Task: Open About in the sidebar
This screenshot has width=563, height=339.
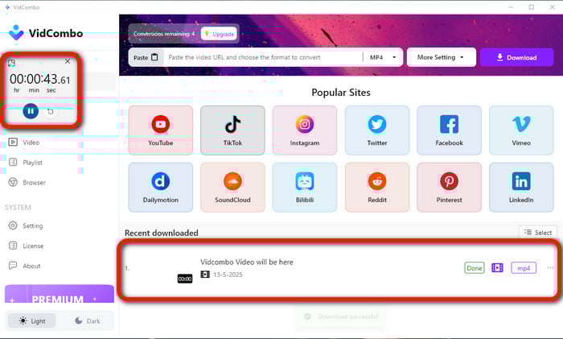Action: pos(24,266)
